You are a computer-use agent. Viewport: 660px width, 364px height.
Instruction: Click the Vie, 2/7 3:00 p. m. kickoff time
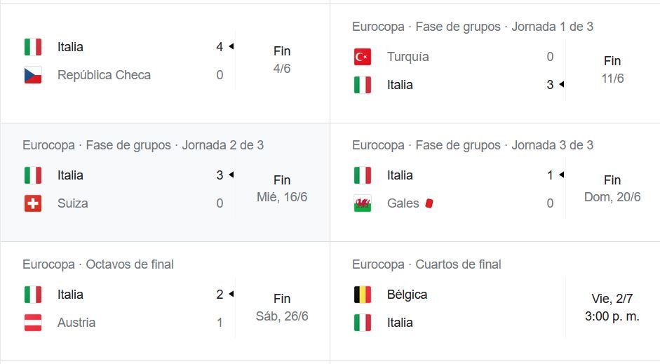pyautogui.click(x=612, y=308)
